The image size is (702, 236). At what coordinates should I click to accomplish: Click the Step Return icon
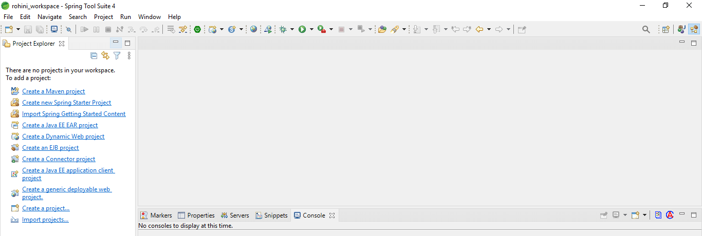[x=155, y=30]
